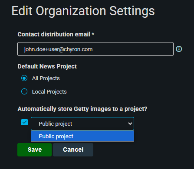Click the Contact distribution email label
The image size is (194, 169).
click(54, 34)
